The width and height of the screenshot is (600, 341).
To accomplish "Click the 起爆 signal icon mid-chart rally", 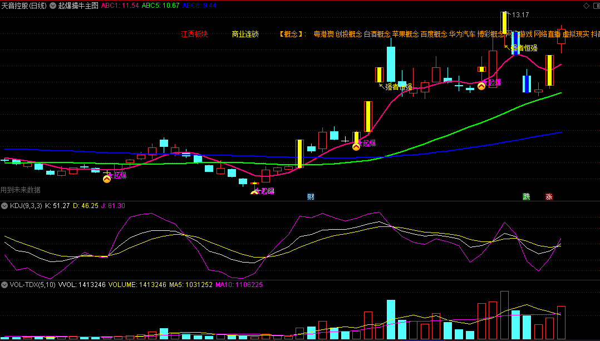I will (356, 146).
